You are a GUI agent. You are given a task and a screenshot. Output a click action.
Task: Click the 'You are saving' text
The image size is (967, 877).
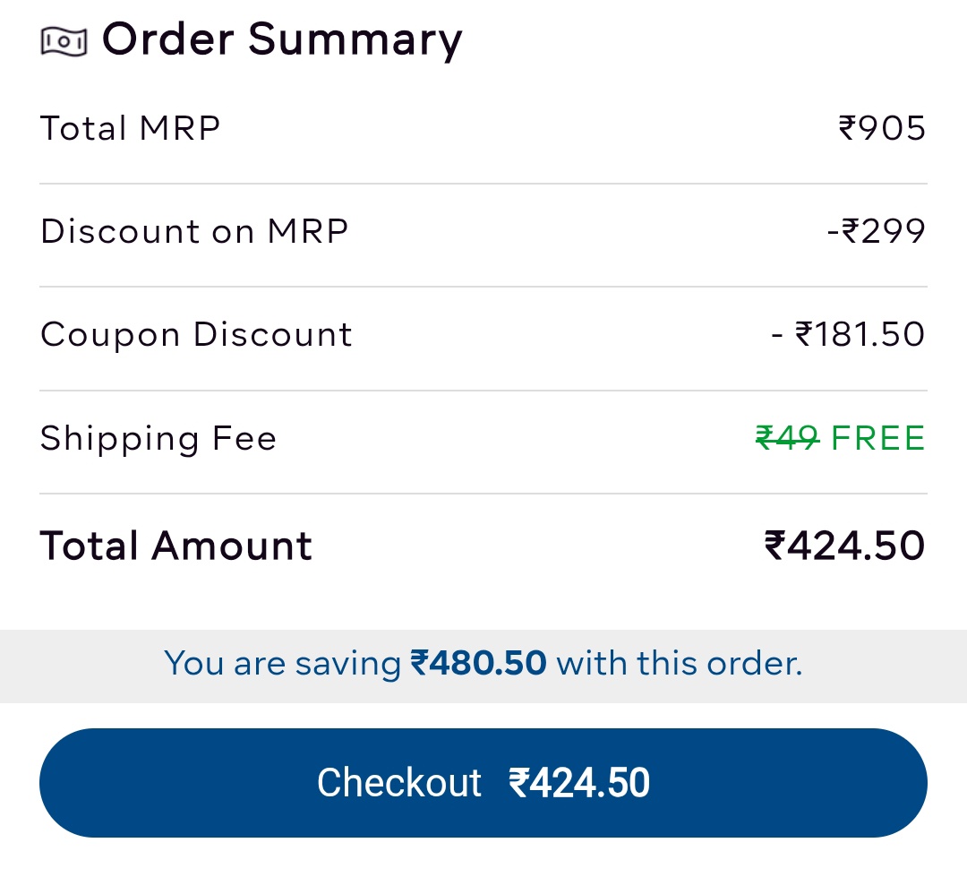click(x=283, y=664)
